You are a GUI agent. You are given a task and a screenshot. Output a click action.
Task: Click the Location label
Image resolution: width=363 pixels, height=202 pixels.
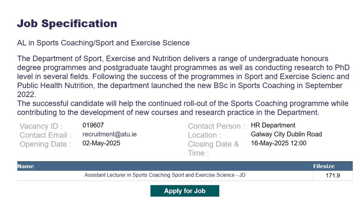204,135
